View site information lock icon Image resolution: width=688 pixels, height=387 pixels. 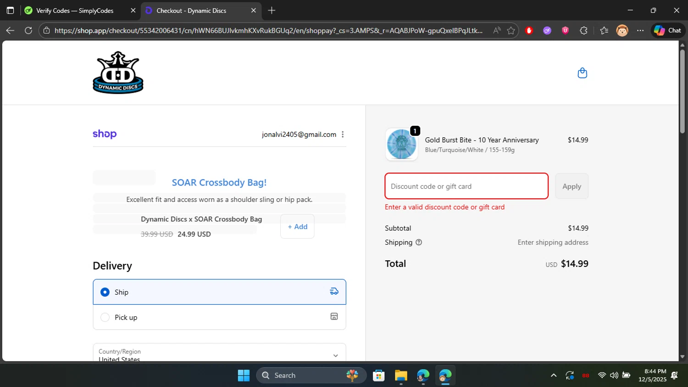46,30
